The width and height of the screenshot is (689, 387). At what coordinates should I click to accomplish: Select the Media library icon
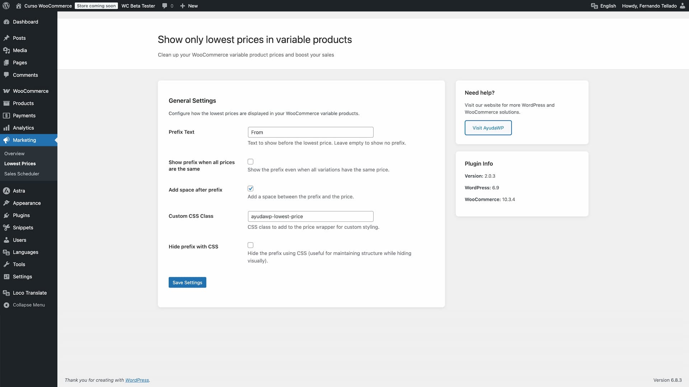(6, 50)
